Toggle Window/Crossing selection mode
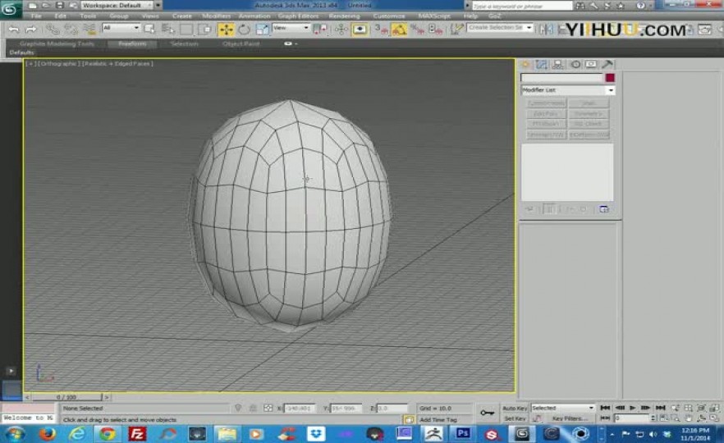The image size is (724, 443). (x=204, y=29)
